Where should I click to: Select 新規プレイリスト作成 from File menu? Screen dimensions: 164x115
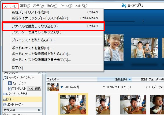(x=30, y=12)
